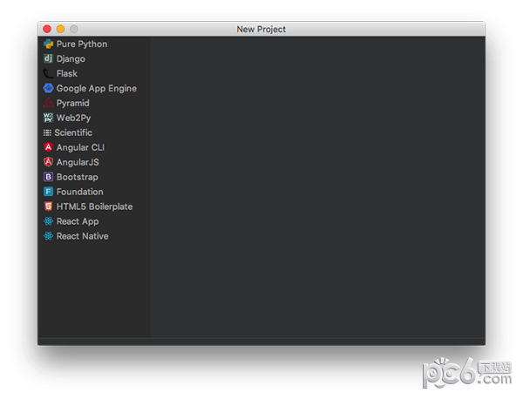Click the blue Foundation F icon
This screenshot has width=523, height=399.
point(48,192)
